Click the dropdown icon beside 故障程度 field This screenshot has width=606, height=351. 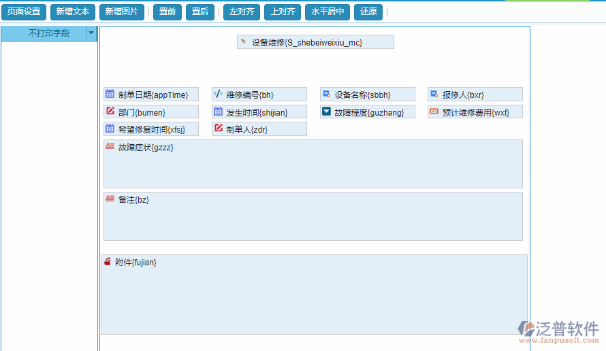pos(326,112)
